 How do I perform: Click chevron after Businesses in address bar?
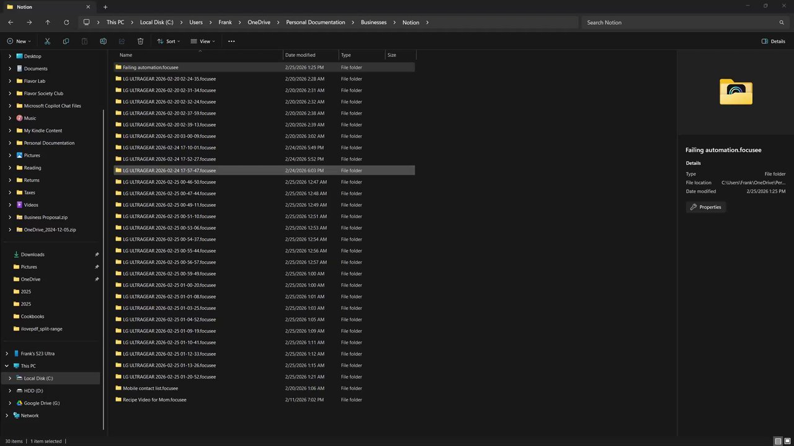pos(395,22)
